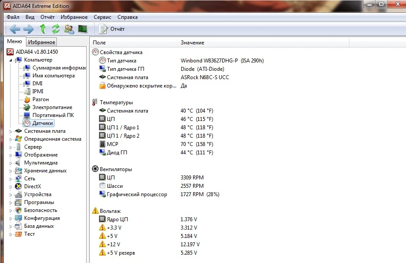This screenshot has width=406, height=263.
Task: Click the База данных icon
Action: [18, 226]
